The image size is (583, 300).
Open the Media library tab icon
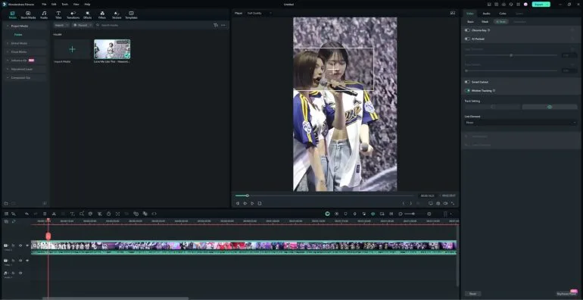coord(13,15)
